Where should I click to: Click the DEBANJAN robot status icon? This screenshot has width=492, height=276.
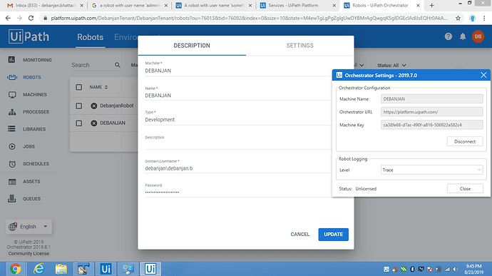point(94,123)
